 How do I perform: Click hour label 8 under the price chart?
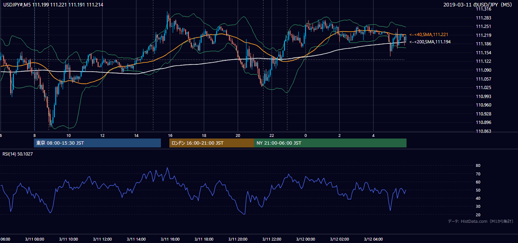(x=34, y=136)
